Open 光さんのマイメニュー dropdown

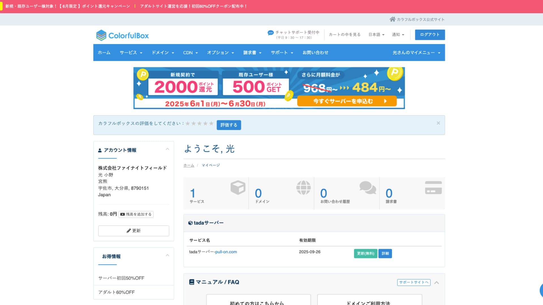click(416, 53)
